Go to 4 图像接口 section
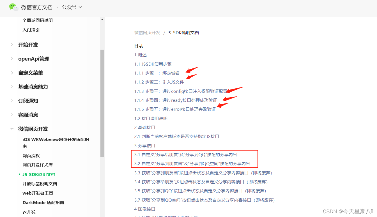Viewport: 377px width, 217px height. pyautogui.click(x=145, y=209)
